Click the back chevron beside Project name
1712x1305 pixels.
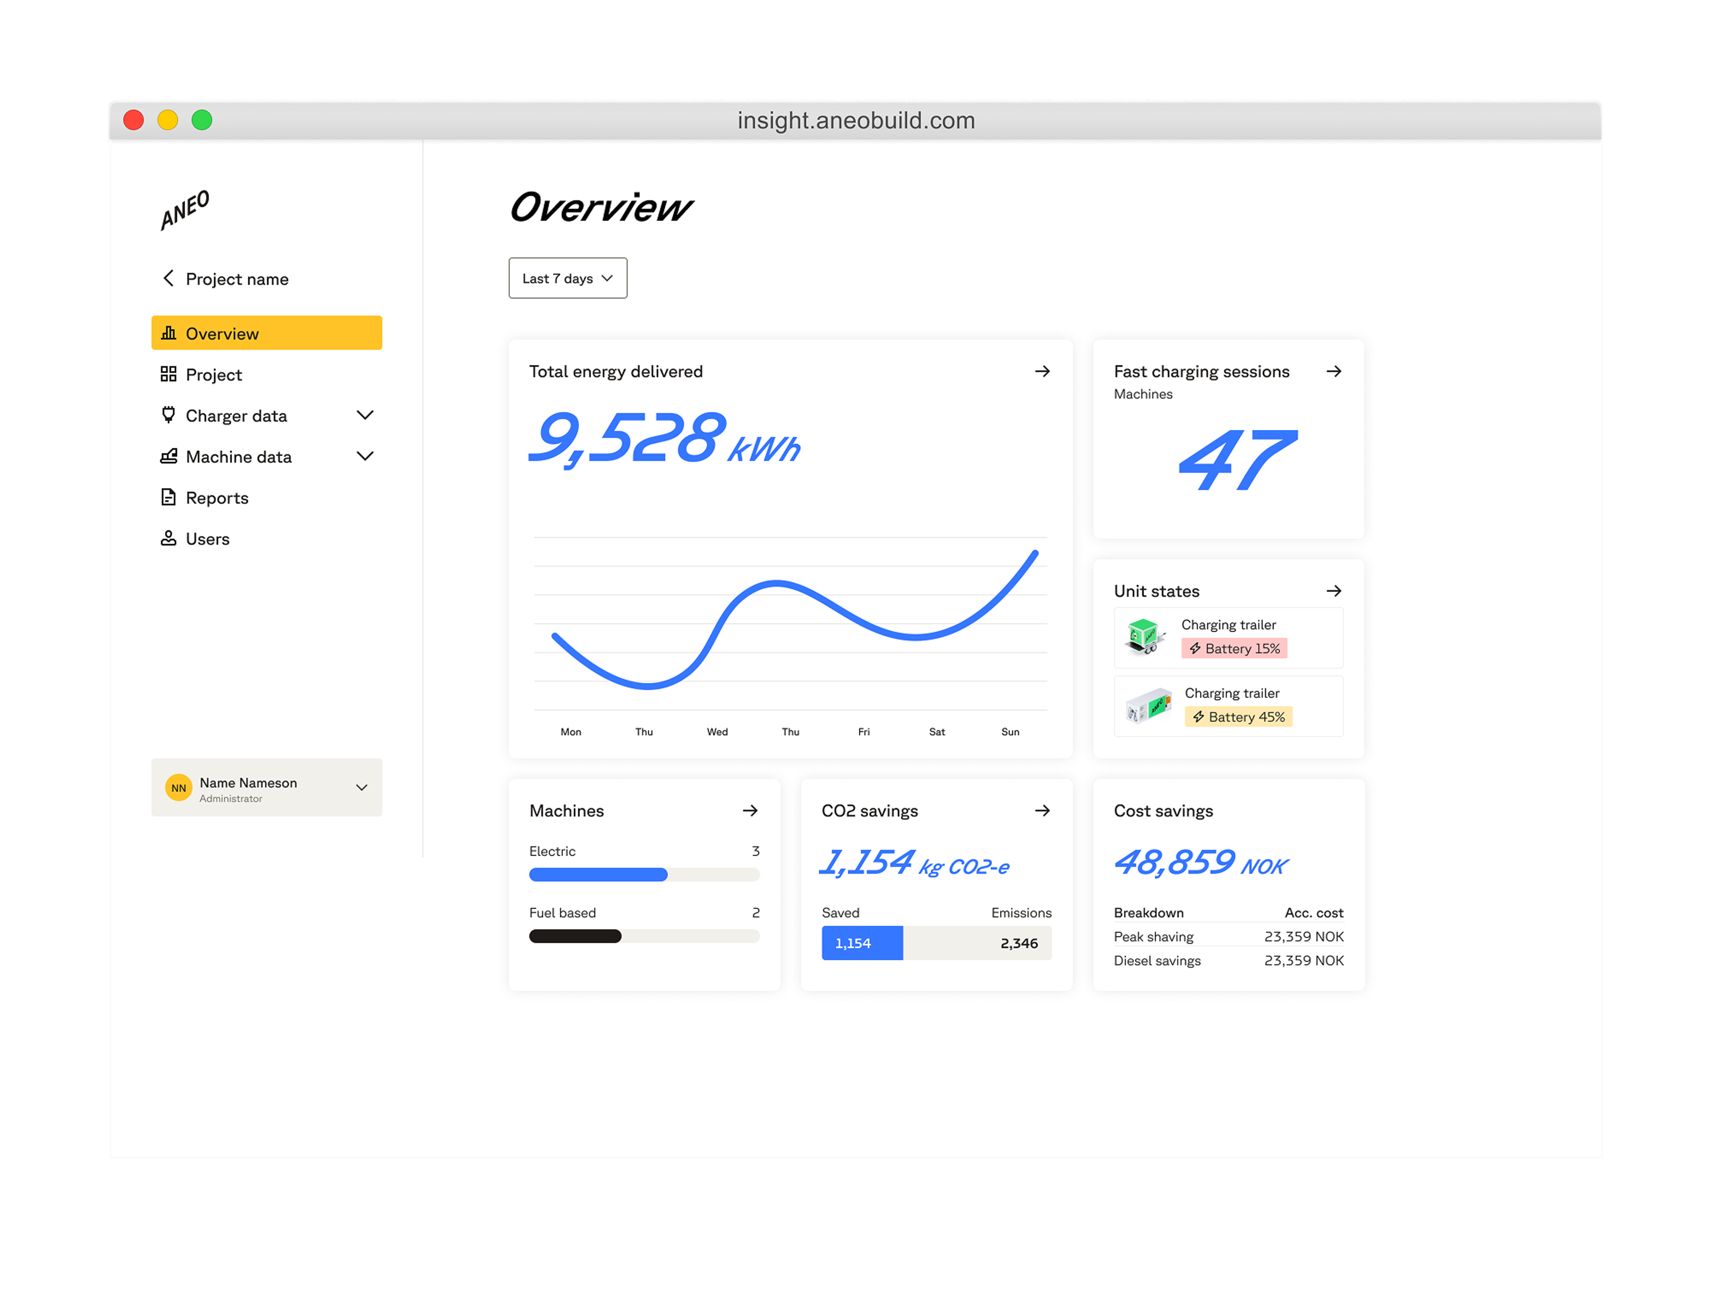(x=168, y=278)
